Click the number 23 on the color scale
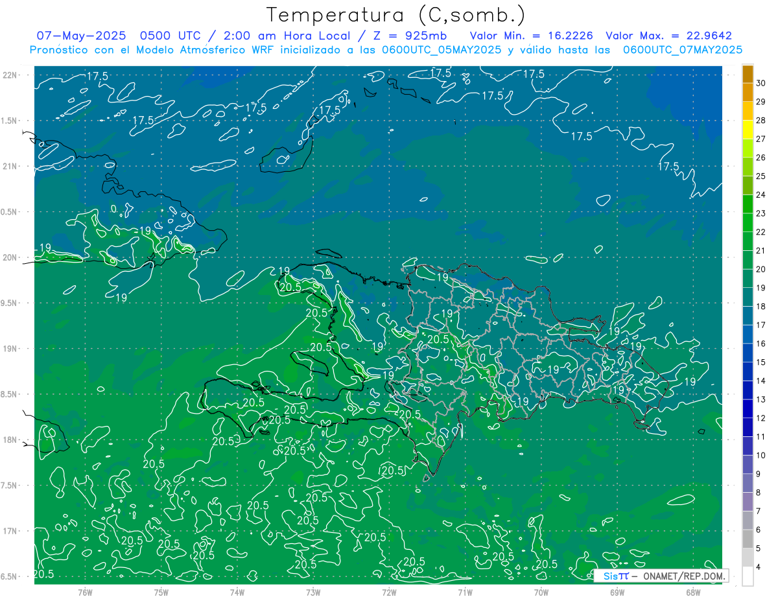The height and width of the screenshot is (601, 778). tap(762, 213)
